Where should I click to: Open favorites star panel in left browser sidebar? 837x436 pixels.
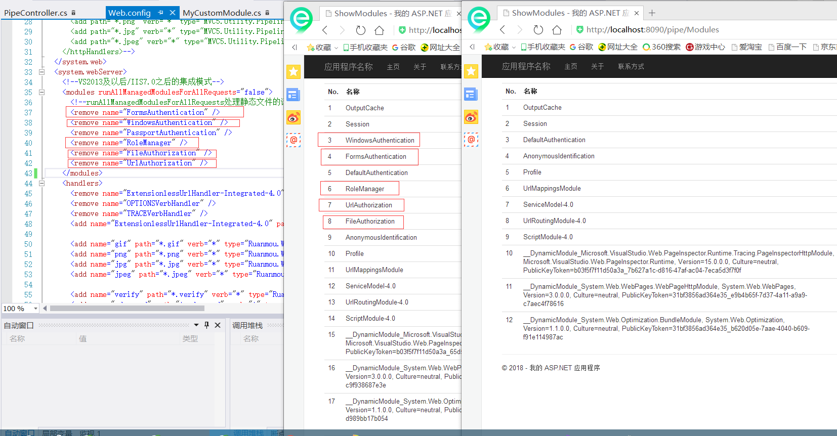[294, 72]
